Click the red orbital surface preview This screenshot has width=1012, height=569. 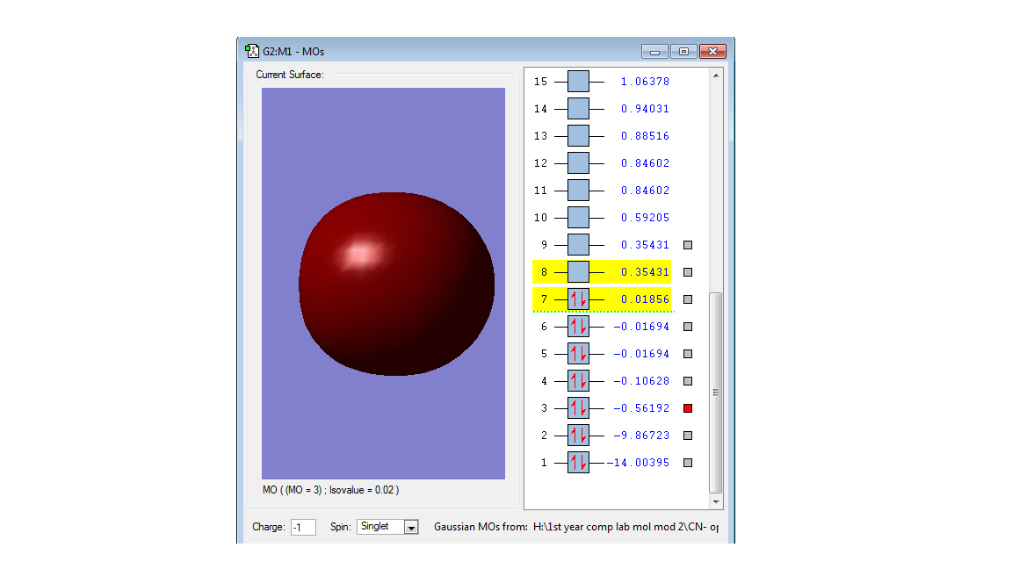pyautogui.click(x=396, y=284)
